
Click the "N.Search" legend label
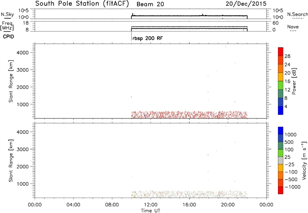click(298, 14)
